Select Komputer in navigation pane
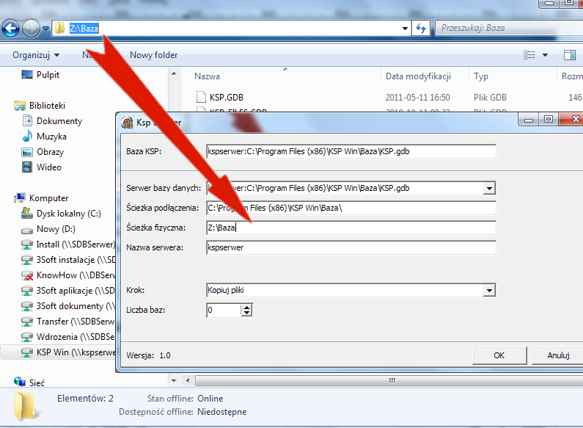The image size is (583, 428). (48, 198)
